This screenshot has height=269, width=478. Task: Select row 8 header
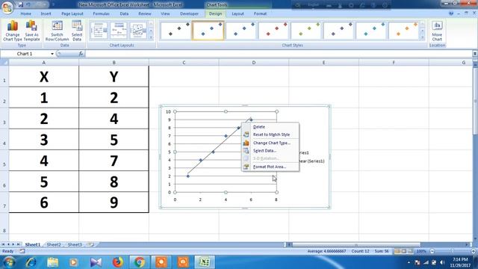pos(4,223)
